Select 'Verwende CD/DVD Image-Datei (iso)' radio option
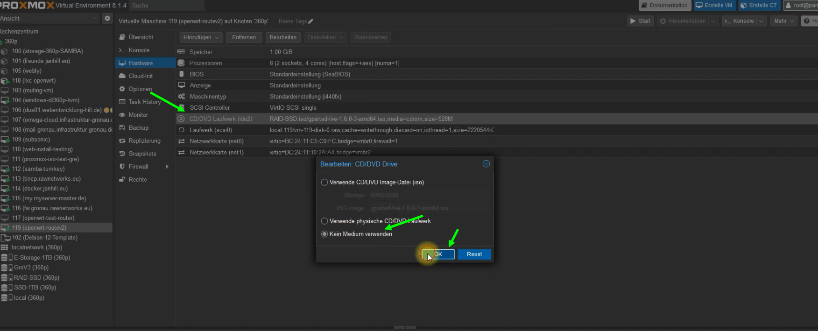818x331 pixels. (324, 183)
